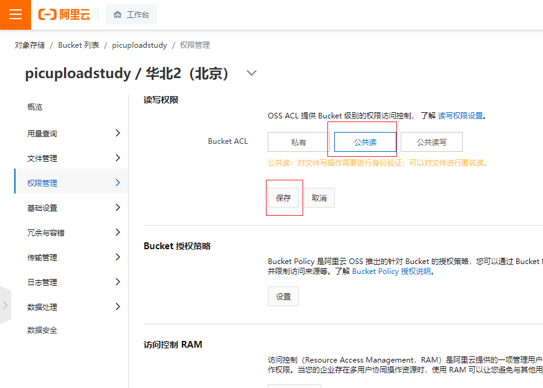Open the 冗余与容错 sidebar item
The image size is (543, 388).
pyautogui.click(x=46, y=233)
